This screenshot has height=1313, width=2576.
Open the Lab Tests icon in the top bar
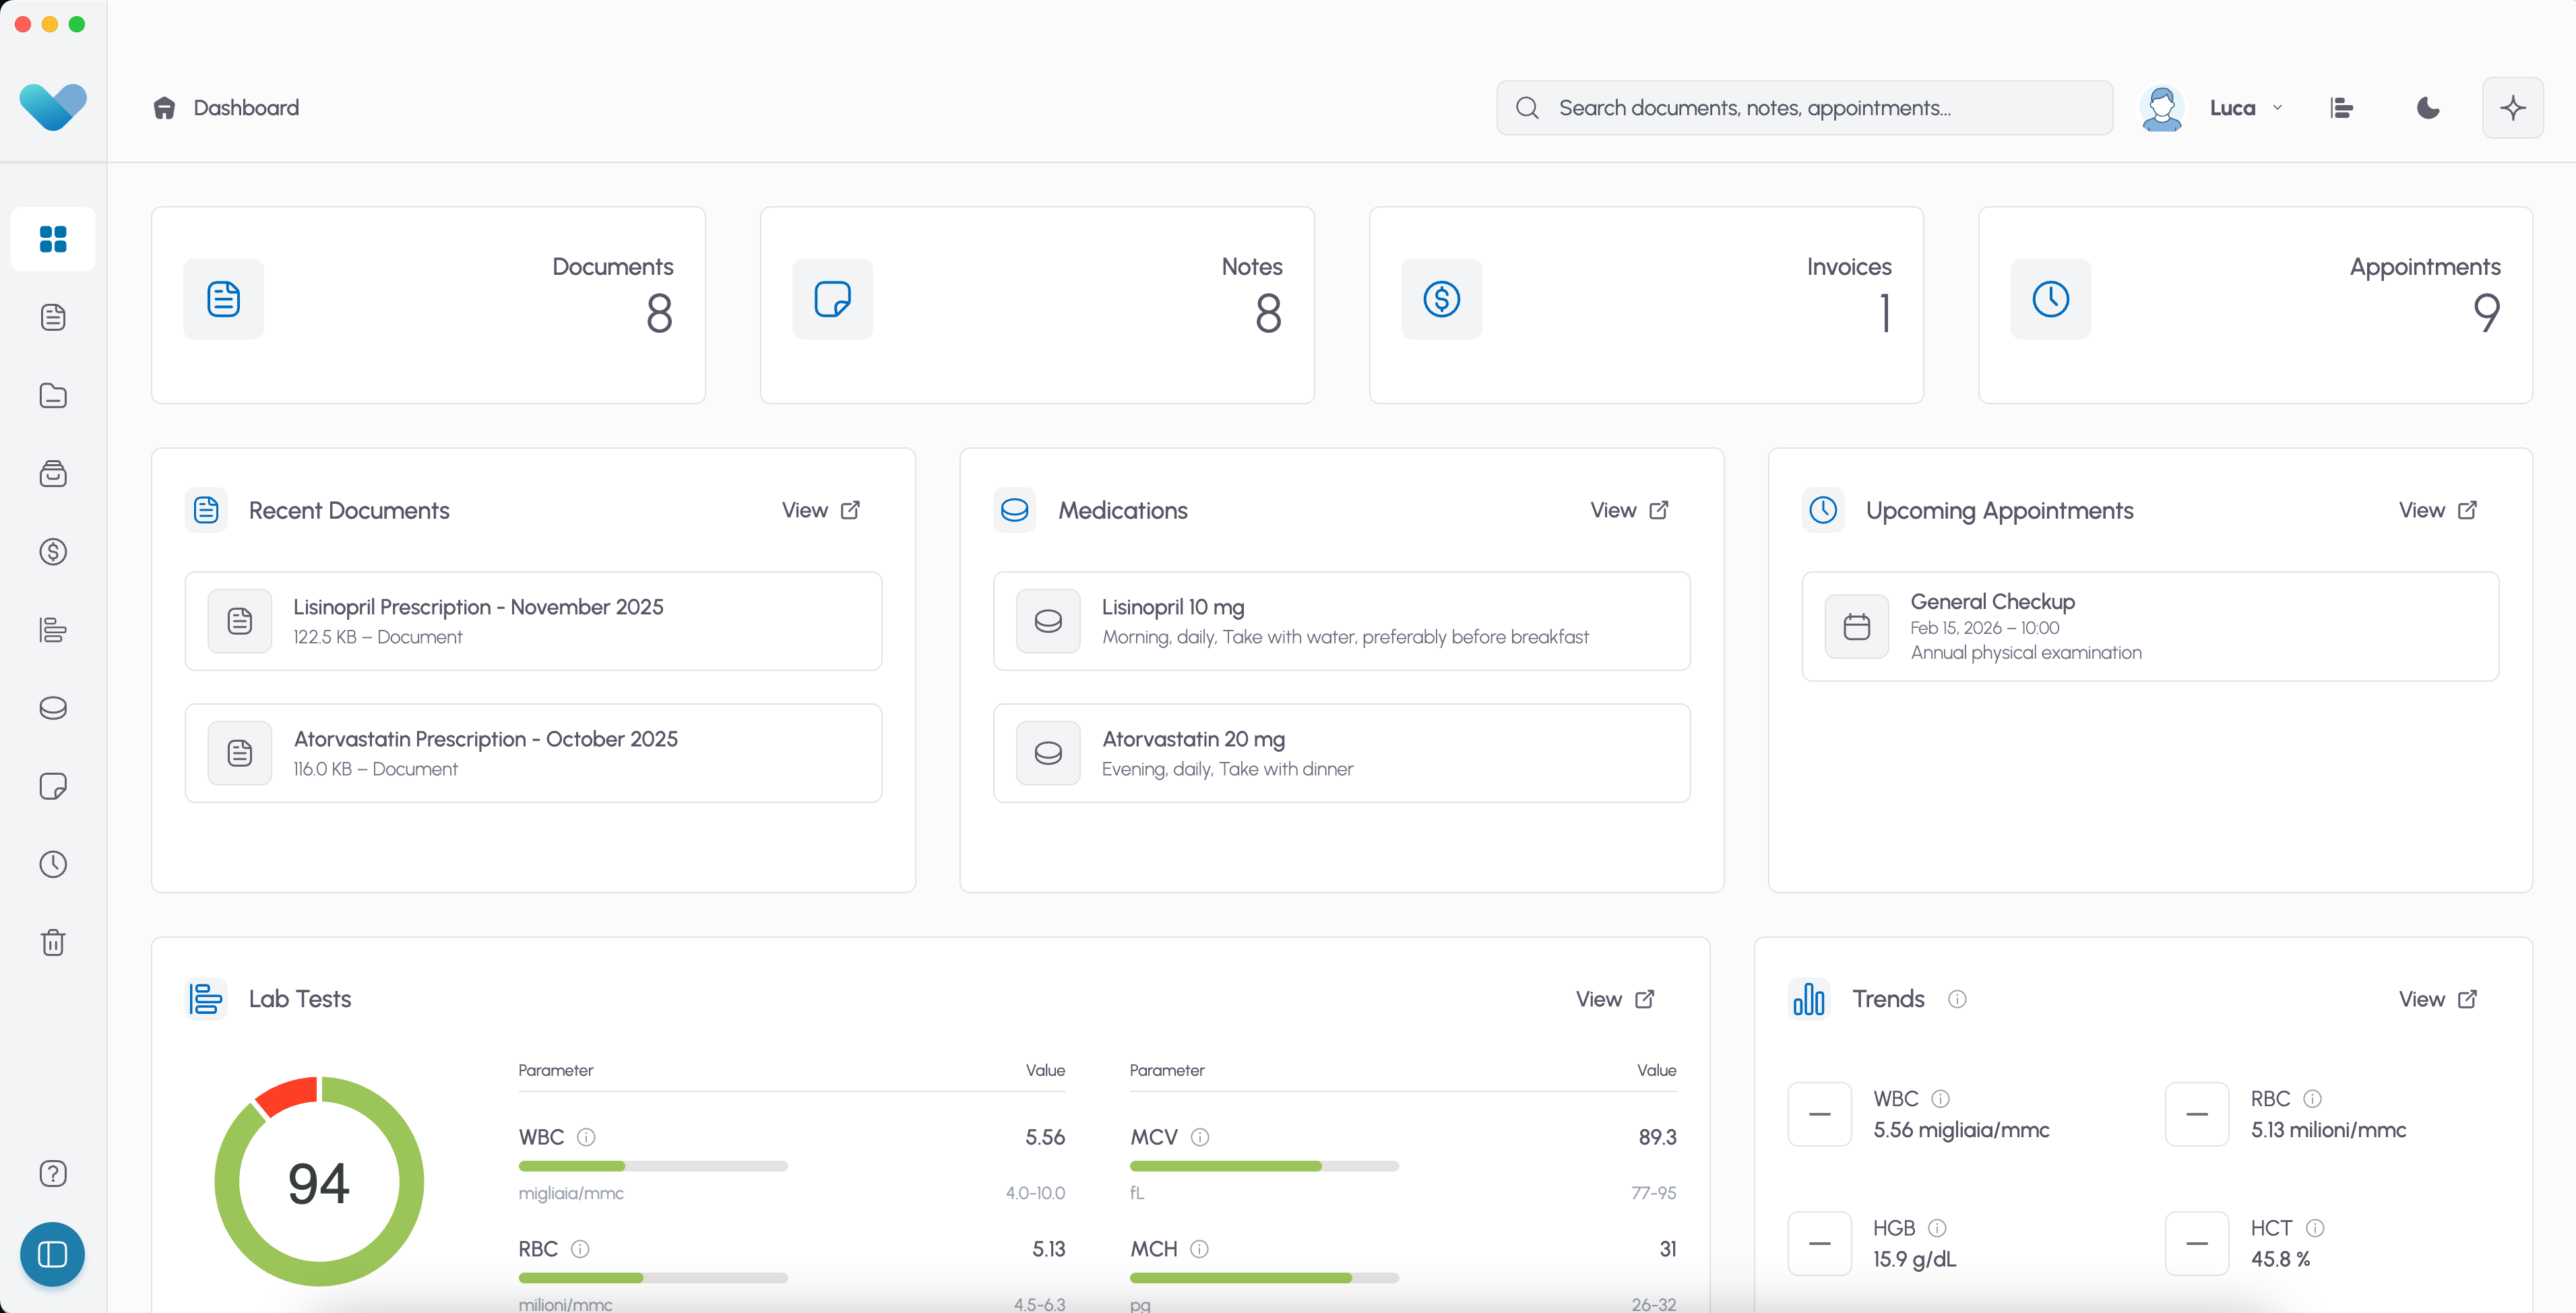2342,108
